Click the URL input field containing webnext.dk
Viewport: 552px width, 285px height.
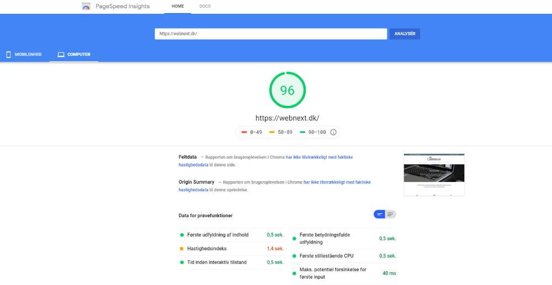270,34
